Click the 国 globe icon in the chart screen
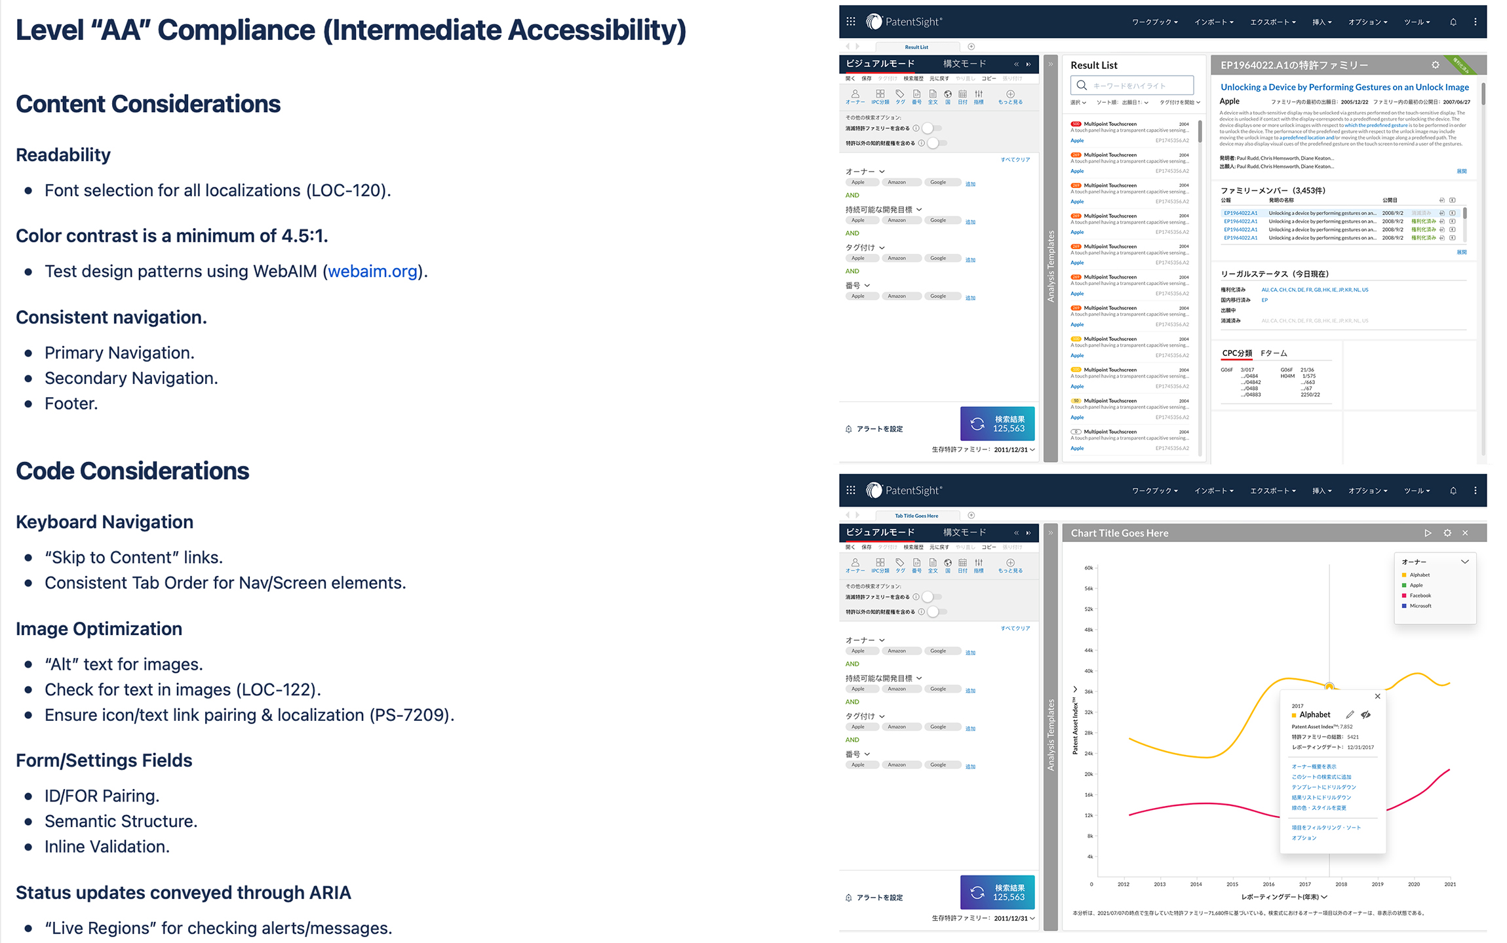The height and width of the screenshot is (943, 1507). (x=948, y=566)
